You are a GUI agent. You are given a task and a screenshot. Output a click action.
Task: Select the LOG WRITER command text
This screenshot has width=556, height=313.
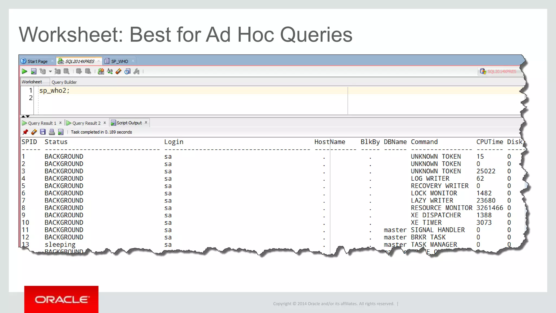click(x=430, y=179)
